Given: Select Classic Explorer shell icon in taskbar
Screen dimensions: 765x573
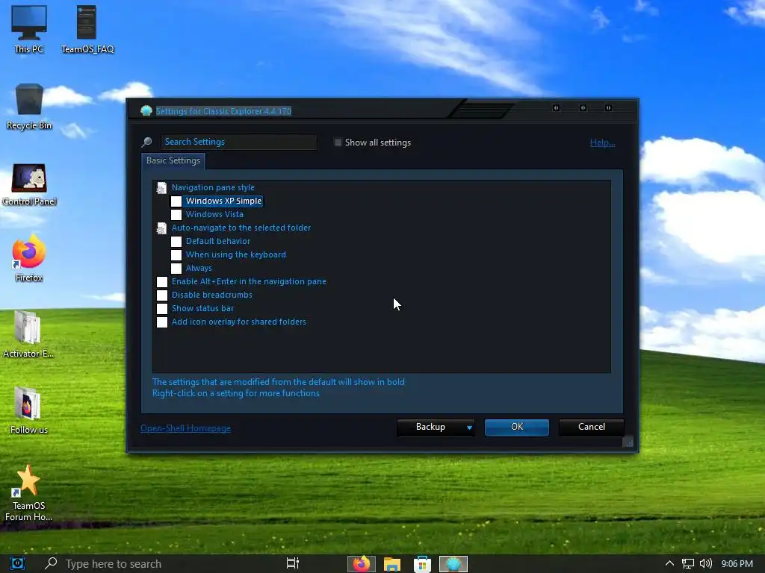Looking at the screenshot, I should (453, 564).
